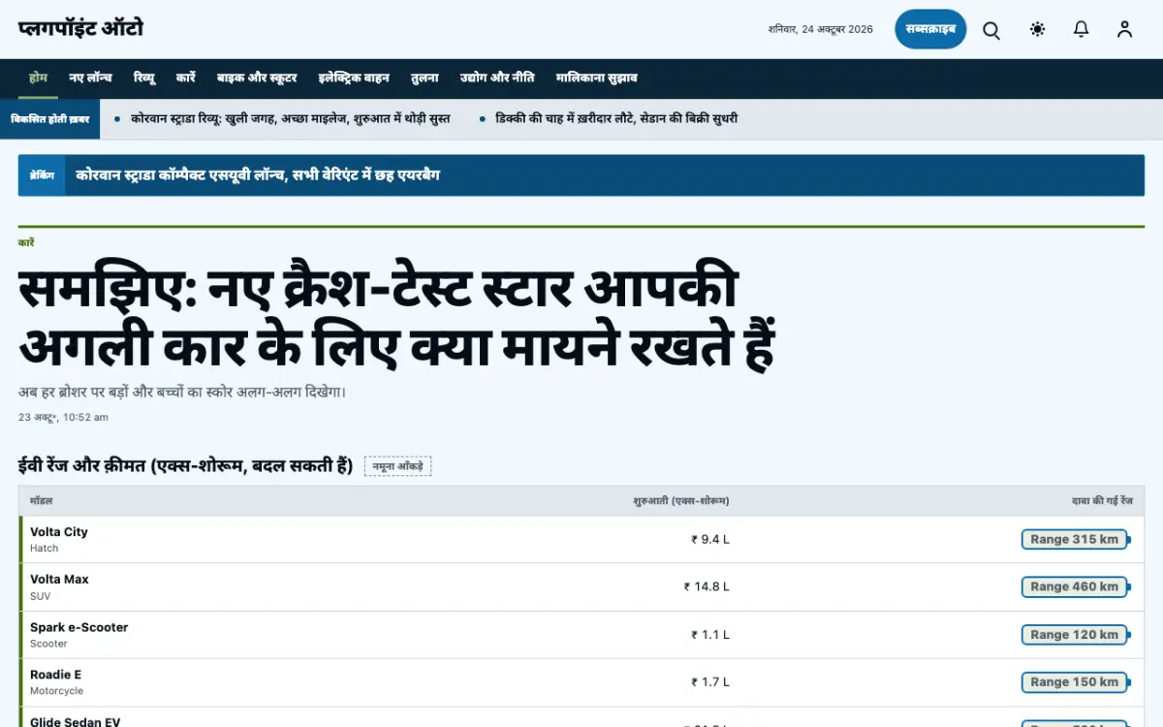The width and height of the screenshot is (1163, 727).
Task: Go to the प्लगपॉइंट ऑटो site logo
Action: click(x=80, y=28)
